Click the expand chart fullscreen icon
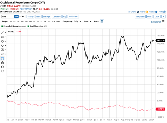 (x=163, y=16)
